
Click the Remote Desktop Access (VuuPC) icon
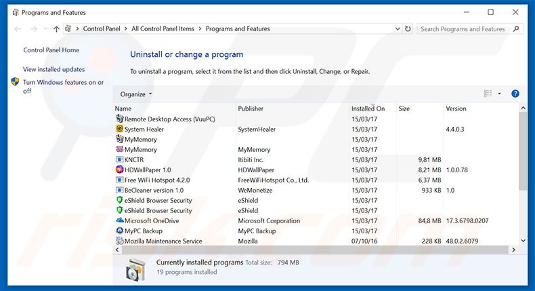[119, 119]
